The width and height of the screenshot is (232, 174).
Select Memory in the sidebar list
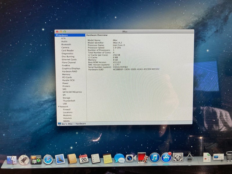click(x=66, y=75)
